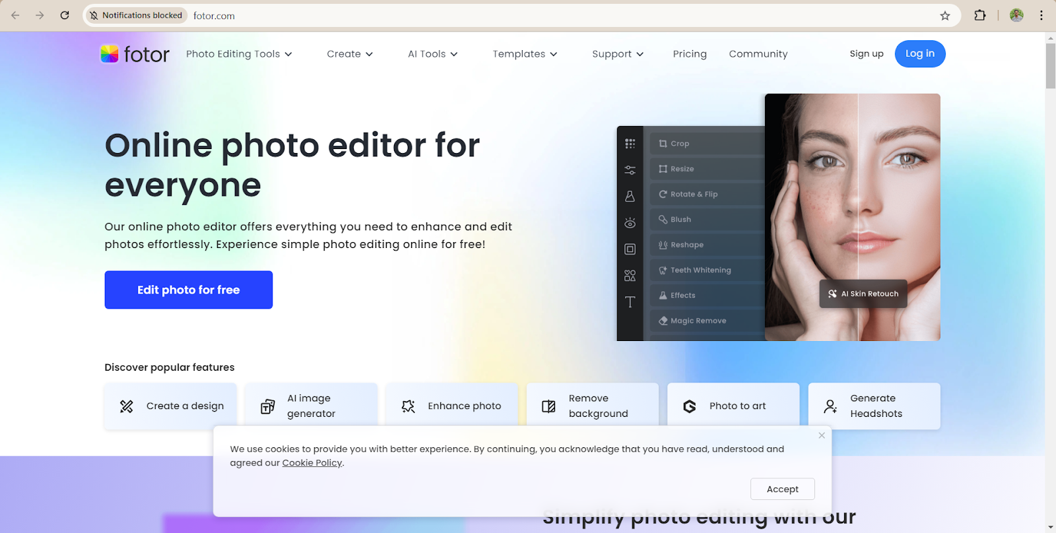Open the Generate Headshots feature card
Viewport: 1056px width, 533px height.
tap(874, 406)
